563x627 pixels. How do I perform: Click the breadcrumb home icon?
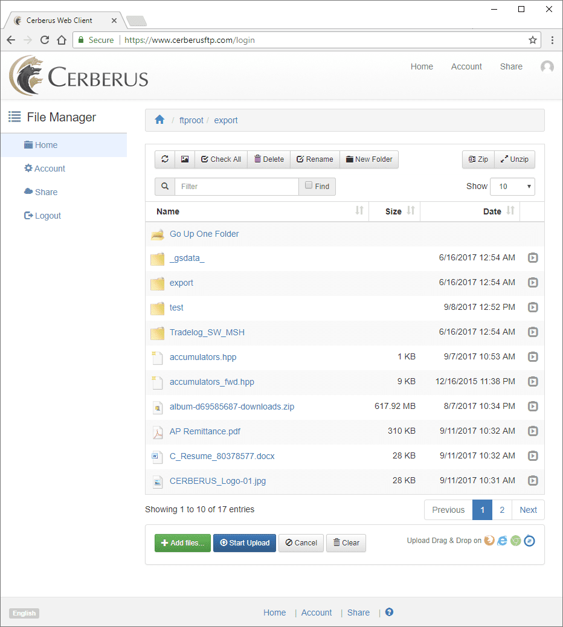tap(159, 120)
